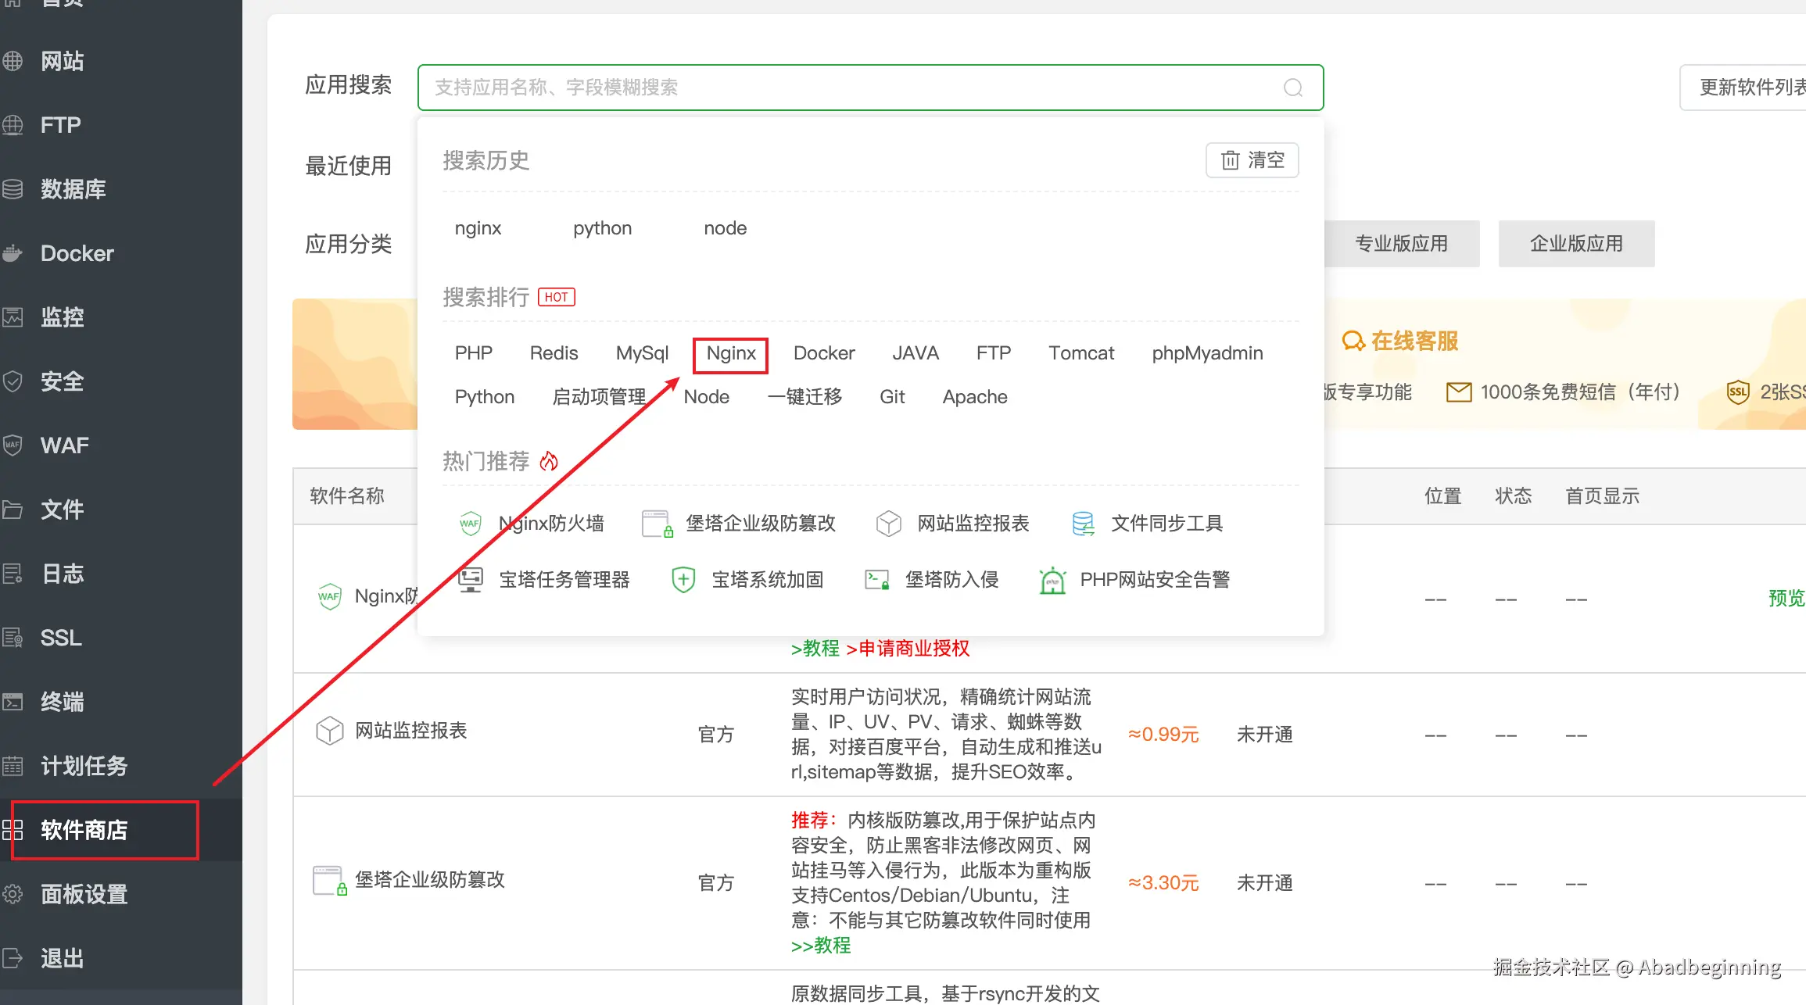This screenshot has height=1005, width=1806.
Task: Open the 软件商店 sidebar menu item
Action: click(x=84, y=830)
